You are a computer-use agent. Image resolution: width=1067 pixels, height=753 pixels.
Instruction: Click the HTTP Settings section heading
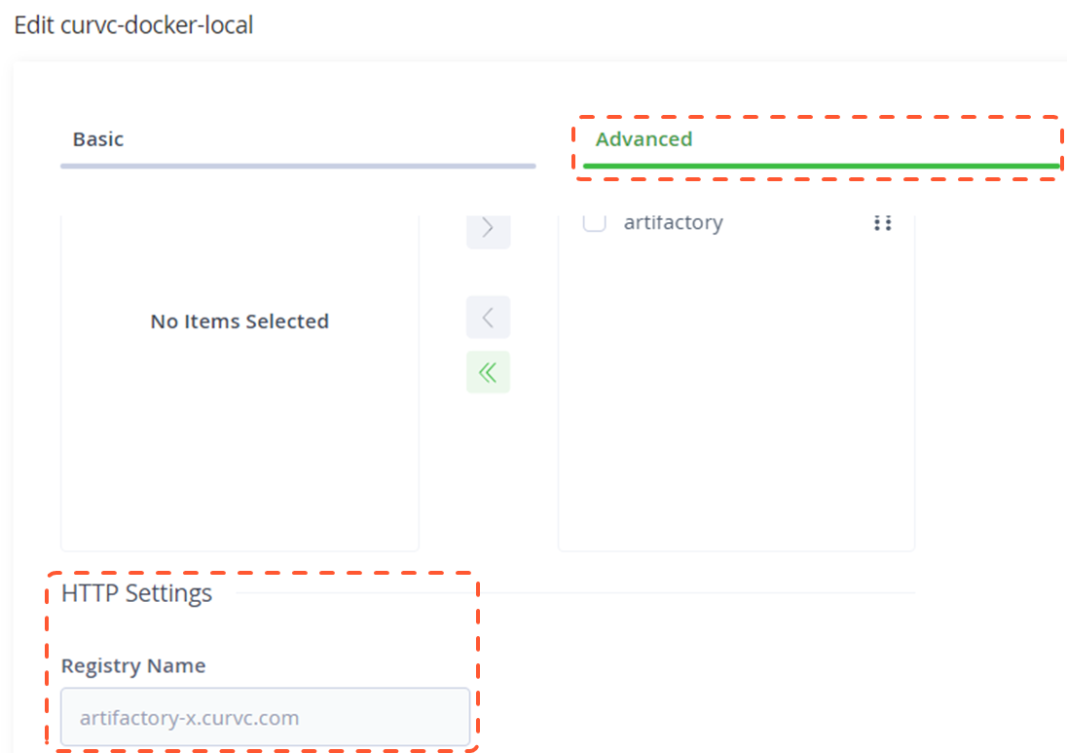pyautogui.click(x=136, y=593)
